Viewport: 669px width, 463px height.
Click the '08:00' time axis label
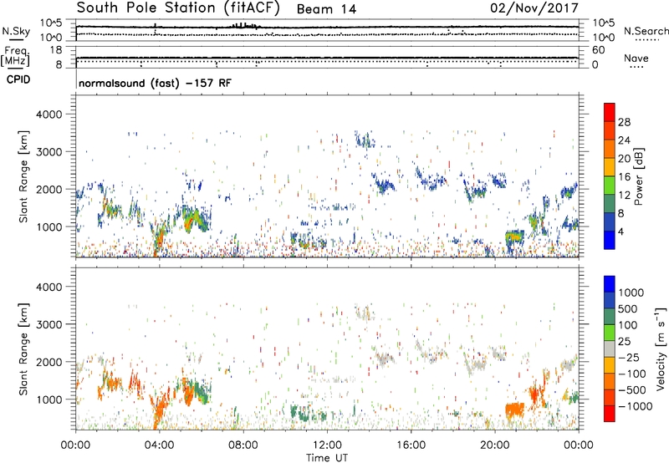pos(243,445)
